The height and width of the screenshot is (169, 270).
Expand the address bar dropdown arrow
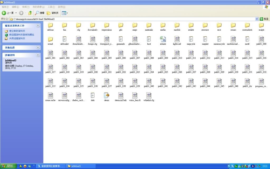(x=257, y=19)
